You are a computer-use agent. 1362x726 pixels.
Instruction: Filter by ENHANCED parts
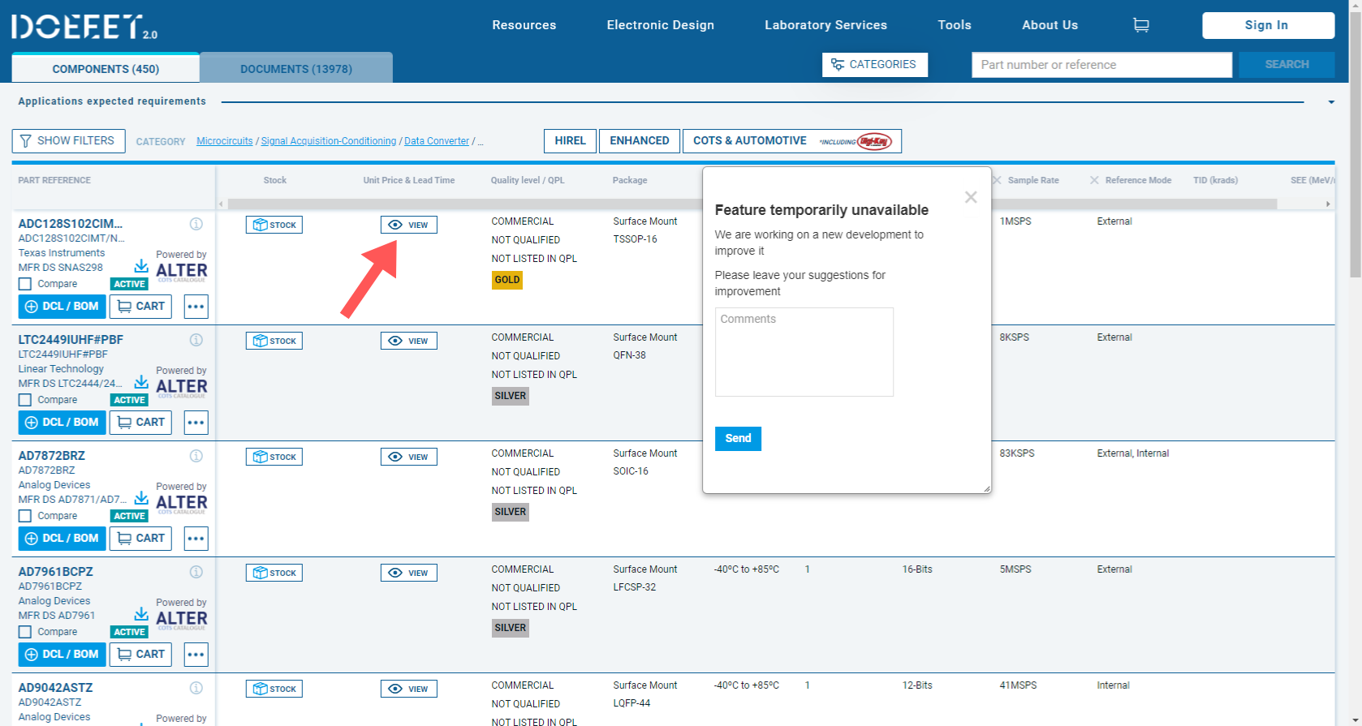[640, 141]
